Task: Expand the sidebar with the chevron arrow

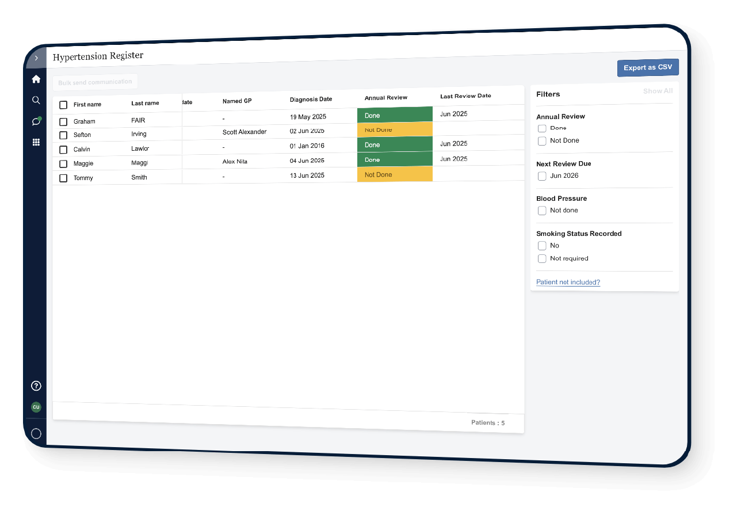Action: pos(36,58)
